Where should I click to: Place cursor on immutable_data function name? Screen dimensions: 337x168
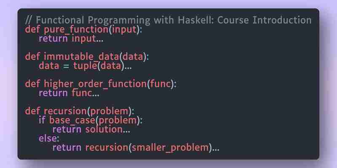point(81,57)
